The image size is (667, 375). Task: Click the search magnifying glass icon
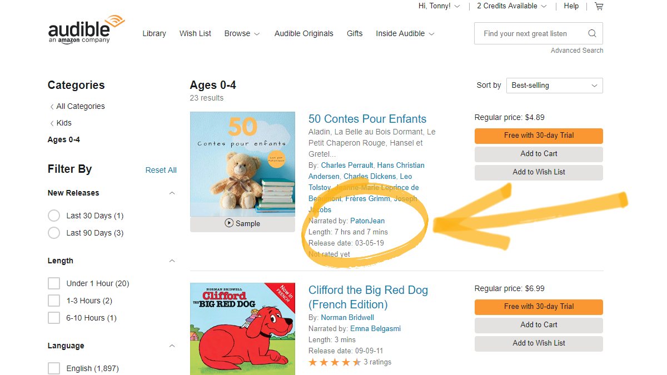coord(592,33)
